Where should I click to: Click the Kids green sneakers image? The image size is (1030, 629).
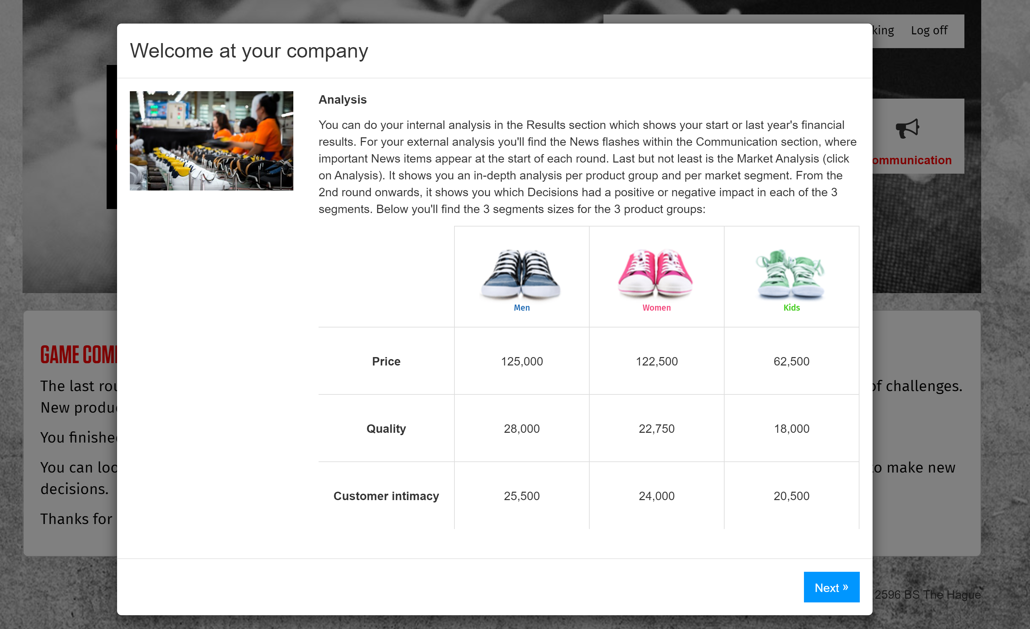[790, 274]
